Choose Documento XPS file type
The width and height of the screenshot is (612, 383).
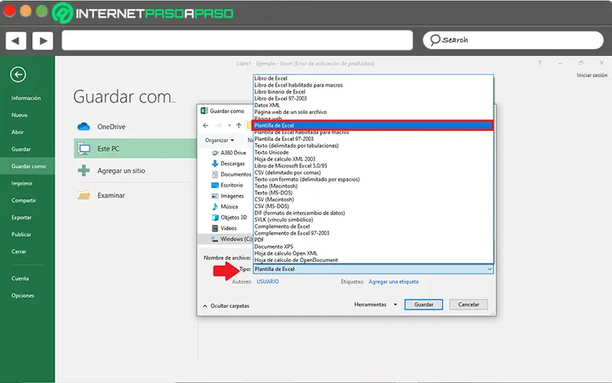(x=373, y=246)
